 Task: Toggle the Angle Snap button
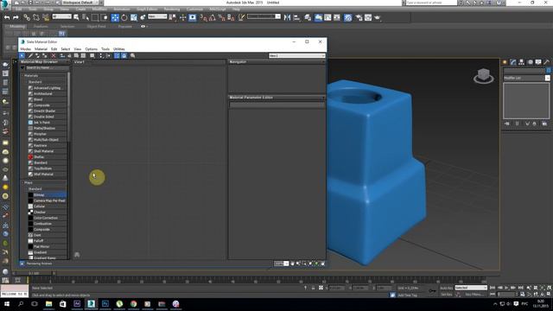point(213,17)
